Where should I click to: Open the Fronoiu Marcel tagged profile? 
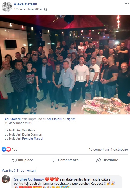32,139
